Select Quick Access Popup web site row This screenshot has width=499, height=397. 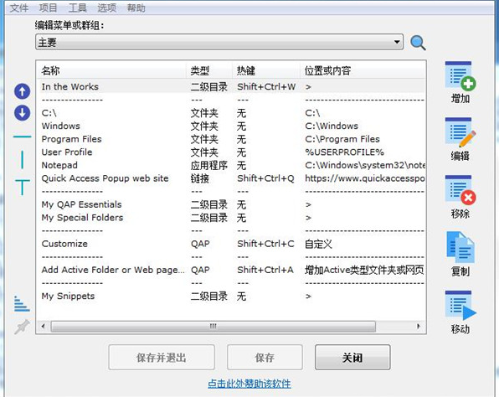pyautogui.click(x=231, y=178)
